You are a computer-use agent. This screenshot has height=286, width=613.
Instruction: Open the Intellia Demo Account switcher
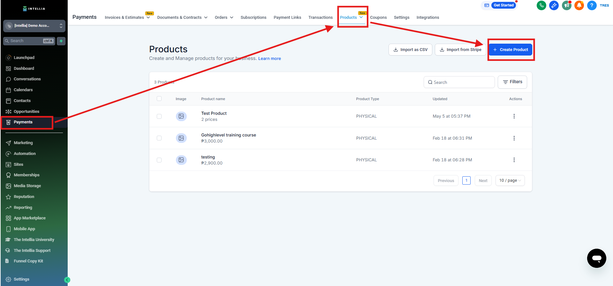click(x=34, y=26)
